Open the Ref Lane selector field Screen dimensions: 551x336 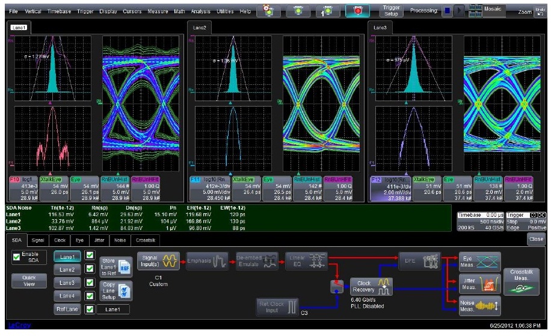112,310
